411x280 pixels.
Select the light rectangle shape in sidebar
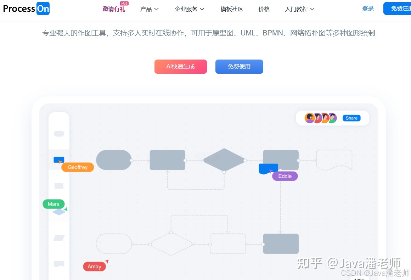click(x=59, y=186)
